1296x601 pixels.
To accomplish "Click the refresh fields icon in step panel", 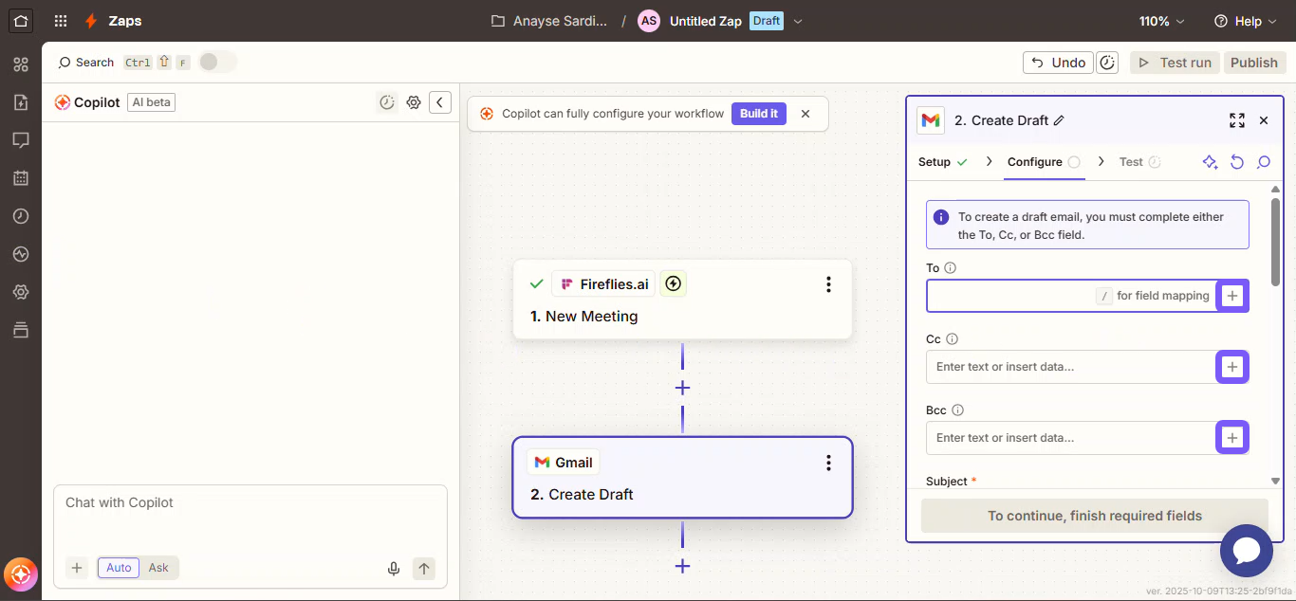I will click(x=1237, y=162).
